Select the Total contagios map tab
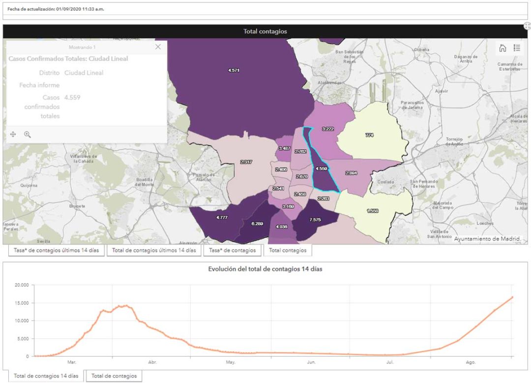531x383 pixels. 288,250
